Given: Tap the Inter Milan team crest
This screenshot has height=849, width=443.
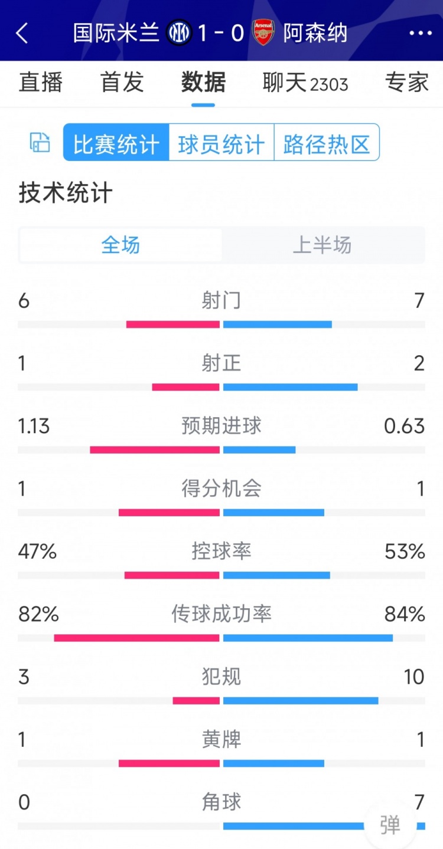Looking at the screenshot, I should pyautogui.click(x=179, y=32).
